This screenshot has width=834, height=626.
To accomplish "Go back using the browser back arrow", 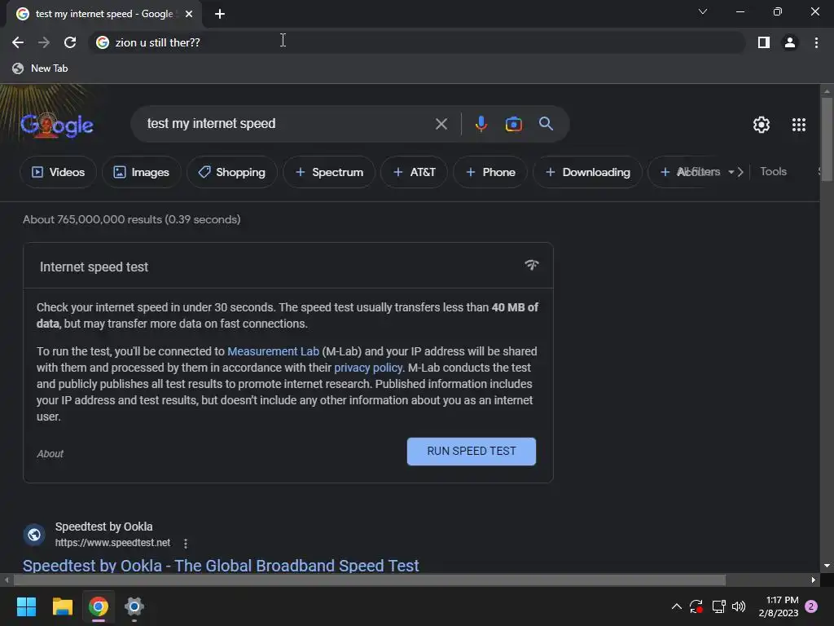I will click(18, 42).
